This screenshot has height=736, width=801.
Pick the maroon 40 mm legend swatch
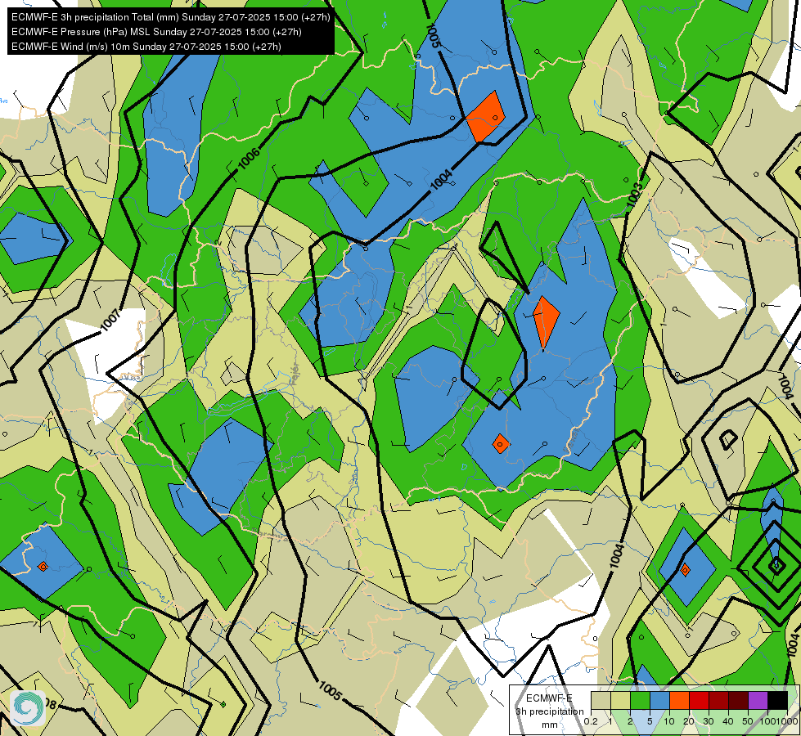[x=738, y=701]
